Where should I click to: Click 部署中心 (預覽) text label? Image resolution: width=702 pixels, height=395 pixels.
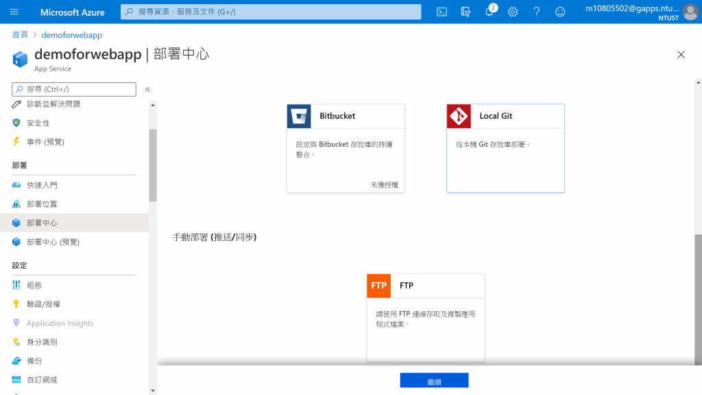(x=53, y=242)
